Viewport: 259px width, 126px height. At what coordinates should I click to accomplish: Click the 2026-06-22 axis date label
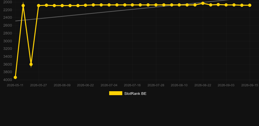point(85,85)
